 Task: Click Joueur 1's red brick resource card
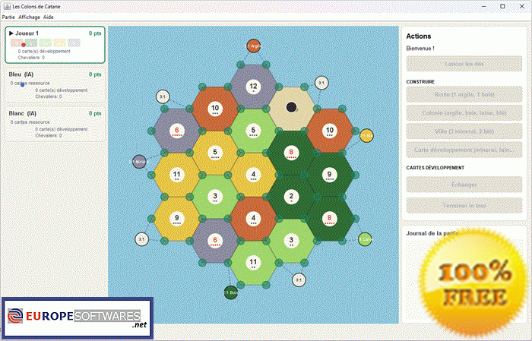[x=17, y=43]
